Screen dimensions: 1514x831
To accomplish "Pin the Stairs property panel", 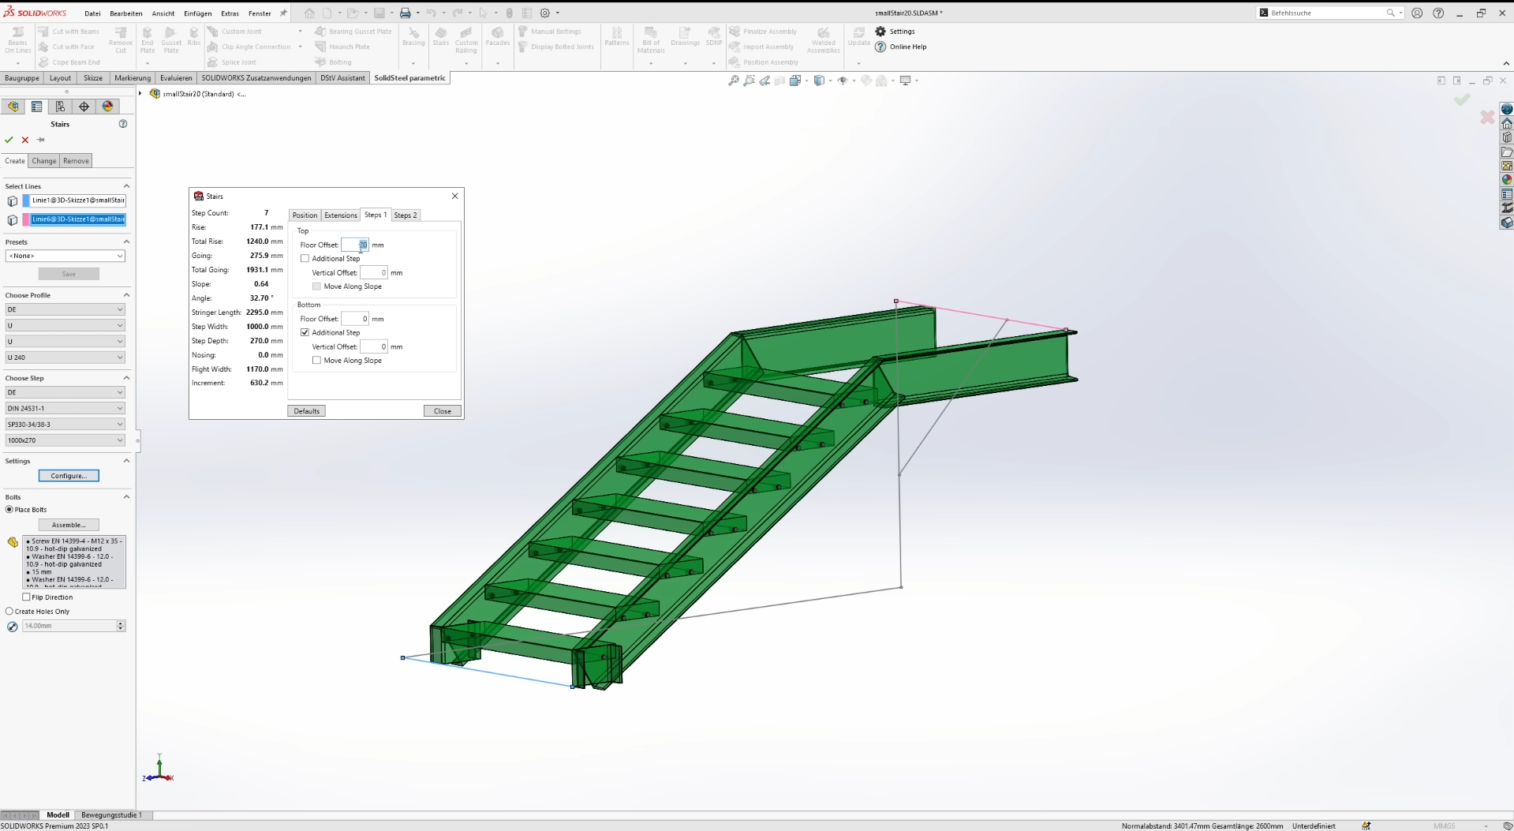I will tap(41, 140).
